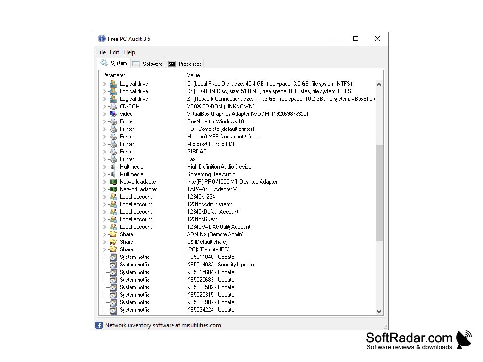Viewport: 483px width, 362px height.
Task: Click the drive icon for Logical drive C:
Action: pos(114,84)
